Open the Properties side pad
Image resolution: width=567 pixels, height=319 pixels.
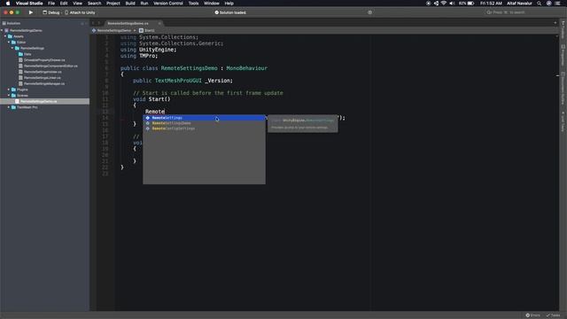tap(563, 55)
